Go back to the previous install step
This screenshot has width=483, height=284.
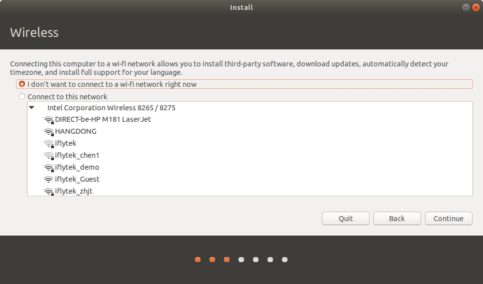pyautogui.click(x=397, y=219)
